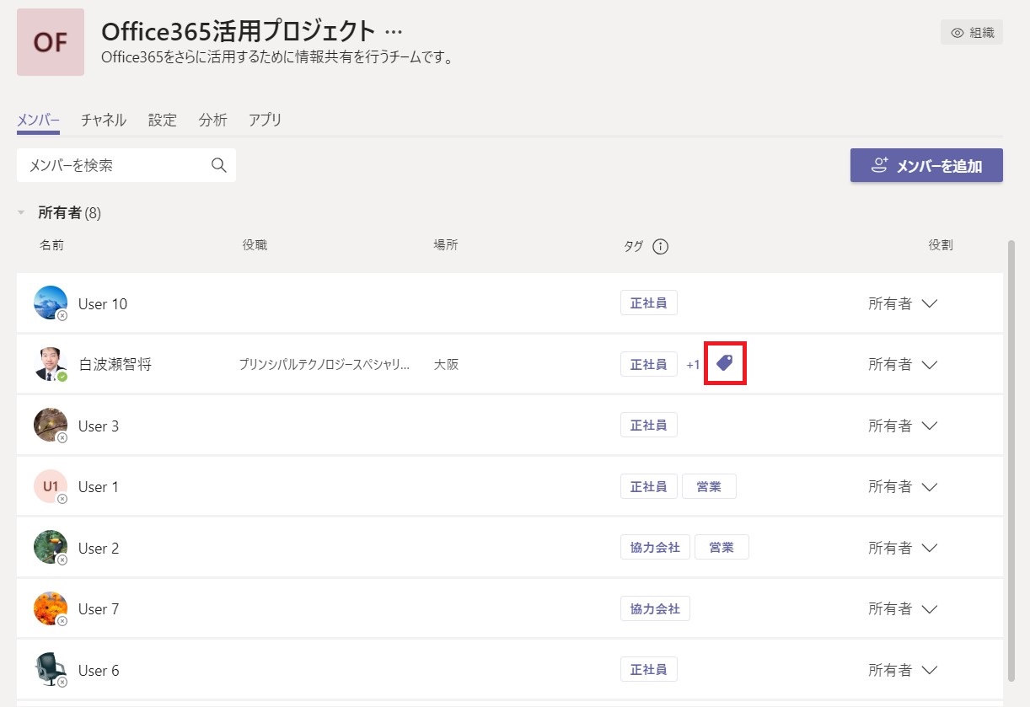This screenshot has width=1030, height=707.
Task: Click the OF team avatar
Action: [51, 42]
